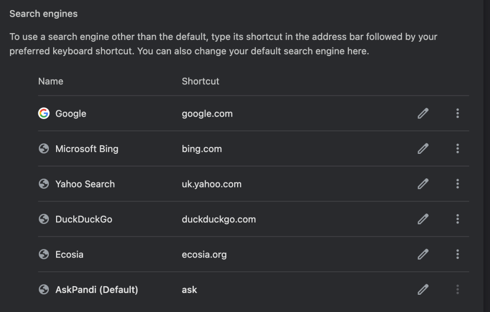Open more actions for DuckDuckGo
This screenshot has height=312, width=490.
click(457, 219)
